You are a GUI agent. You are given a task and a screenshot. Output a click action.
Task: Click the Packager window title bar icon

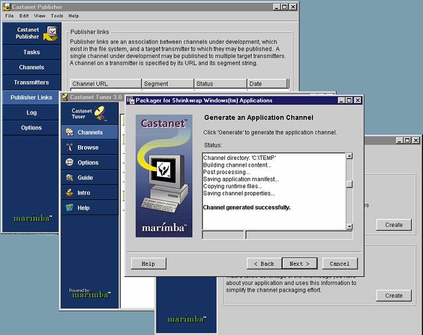131,100
